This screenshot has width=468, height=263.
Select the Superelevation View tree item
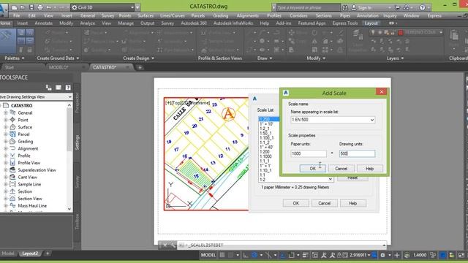point(37,170)
